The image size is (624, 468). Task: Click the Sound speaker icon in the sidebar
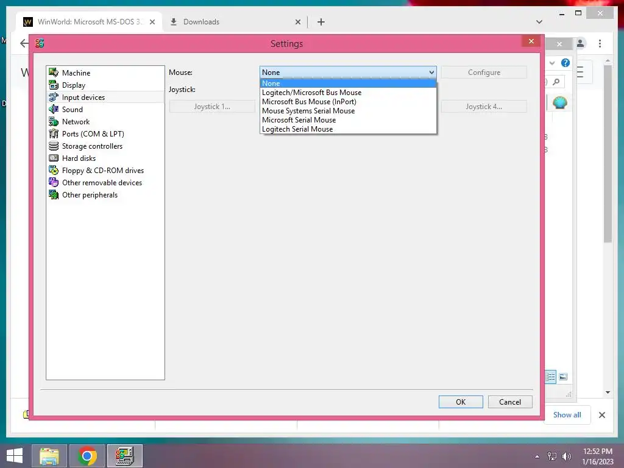click(54, 109)
